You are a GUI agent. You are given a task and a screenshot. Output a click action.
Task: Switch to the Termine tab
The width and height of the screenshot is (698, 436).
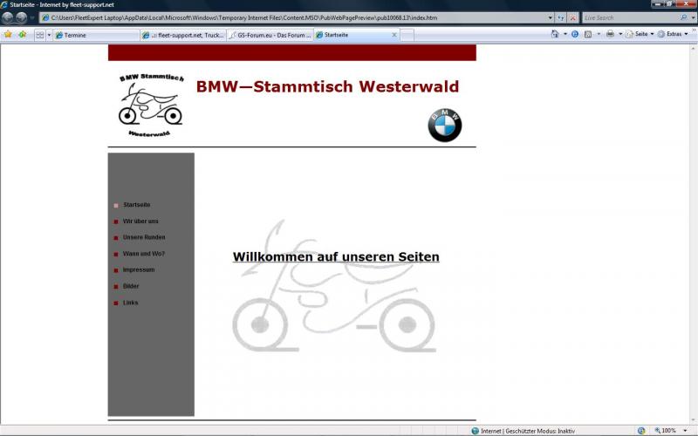point(96,35)
